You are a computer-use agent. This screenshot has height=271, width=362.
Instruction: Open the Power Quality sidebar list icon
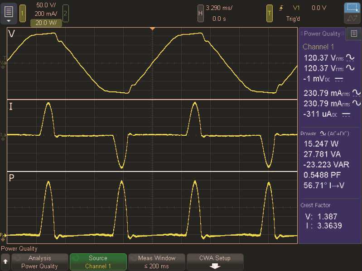tap(354, 33)
